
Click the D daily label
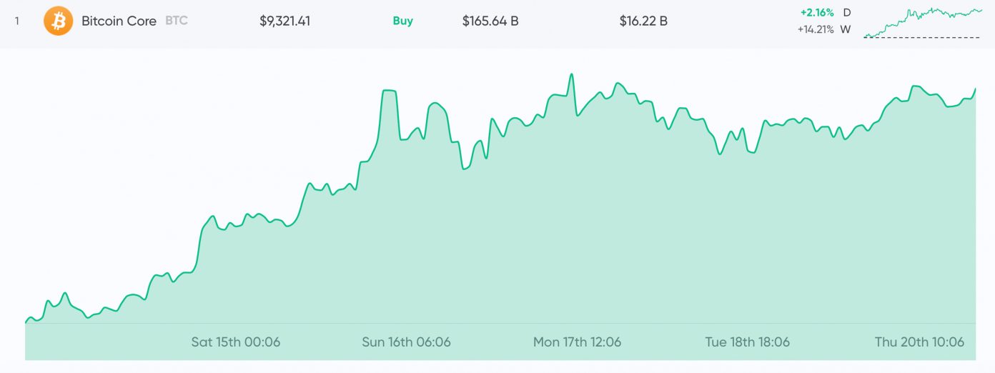coord(847,13)
